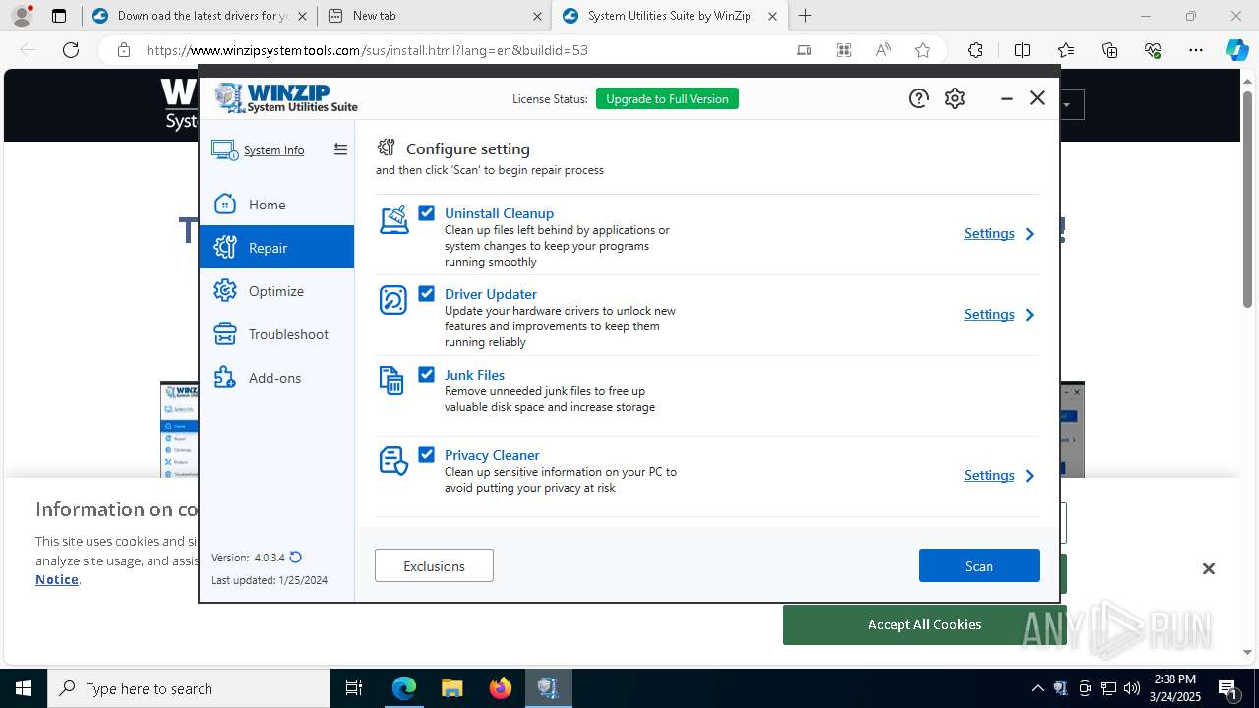
Task: Refresh the Edge browser page
Action: click(x=71, y=50)
